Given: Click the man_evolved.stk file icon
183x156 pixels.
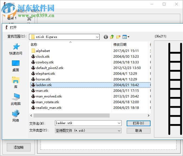Looking at the screenshot, I should 33,96.
